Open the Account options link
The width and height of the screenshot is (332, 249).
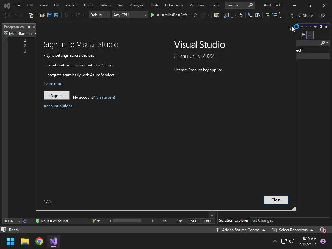(58, 106)
